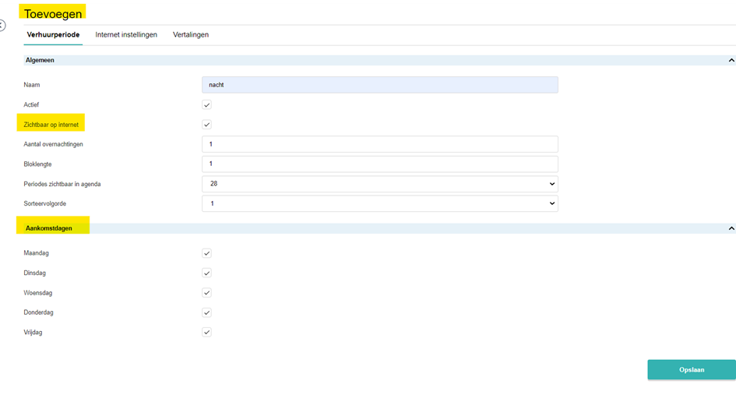Viewport: 736px width, 409px height.
Task: Click the Opslaan button
Action: [x=692, y=369]
